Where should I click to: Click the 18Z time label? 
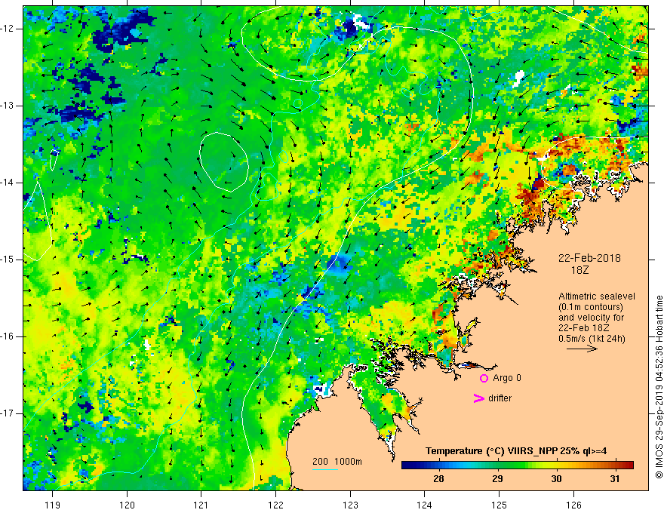(x=579, y=271)
